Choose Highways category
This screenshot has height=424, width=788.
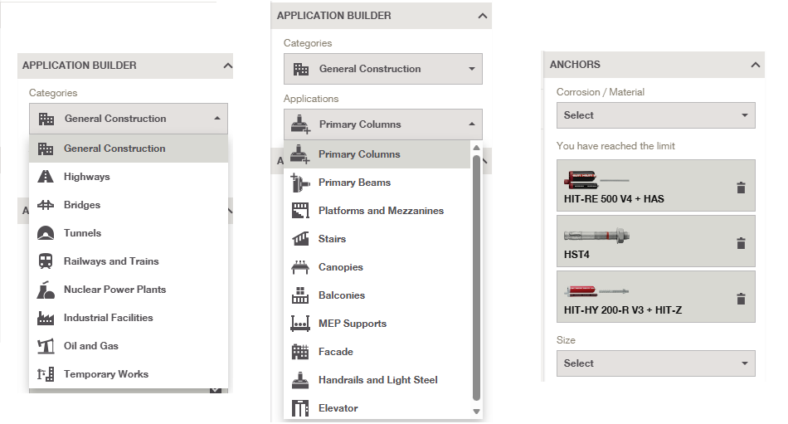128,177
